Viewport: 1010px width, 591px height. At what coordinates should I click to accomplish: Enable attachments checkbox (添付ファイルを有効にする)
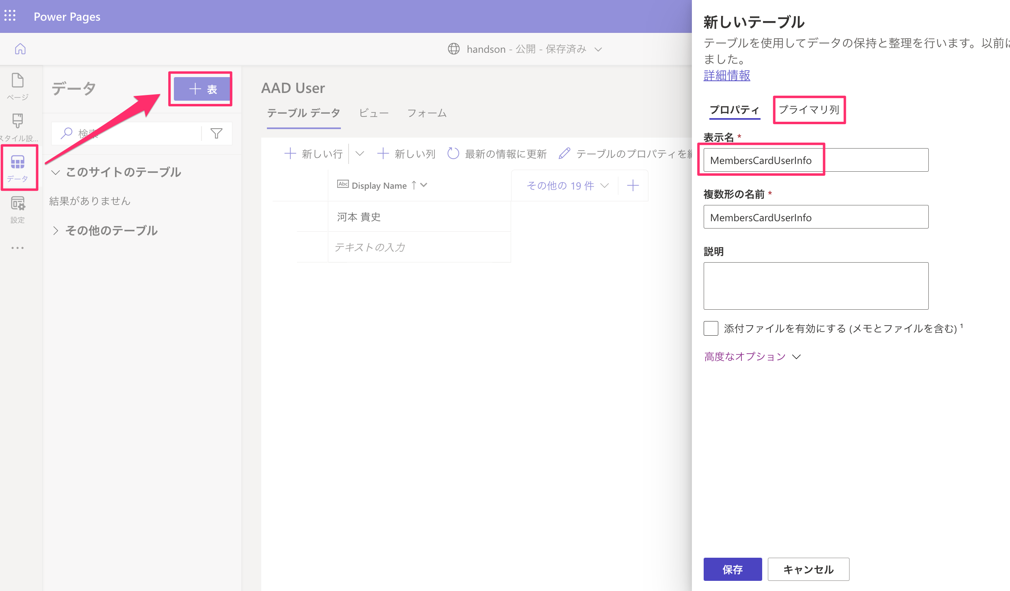click(x=711, y=328)
